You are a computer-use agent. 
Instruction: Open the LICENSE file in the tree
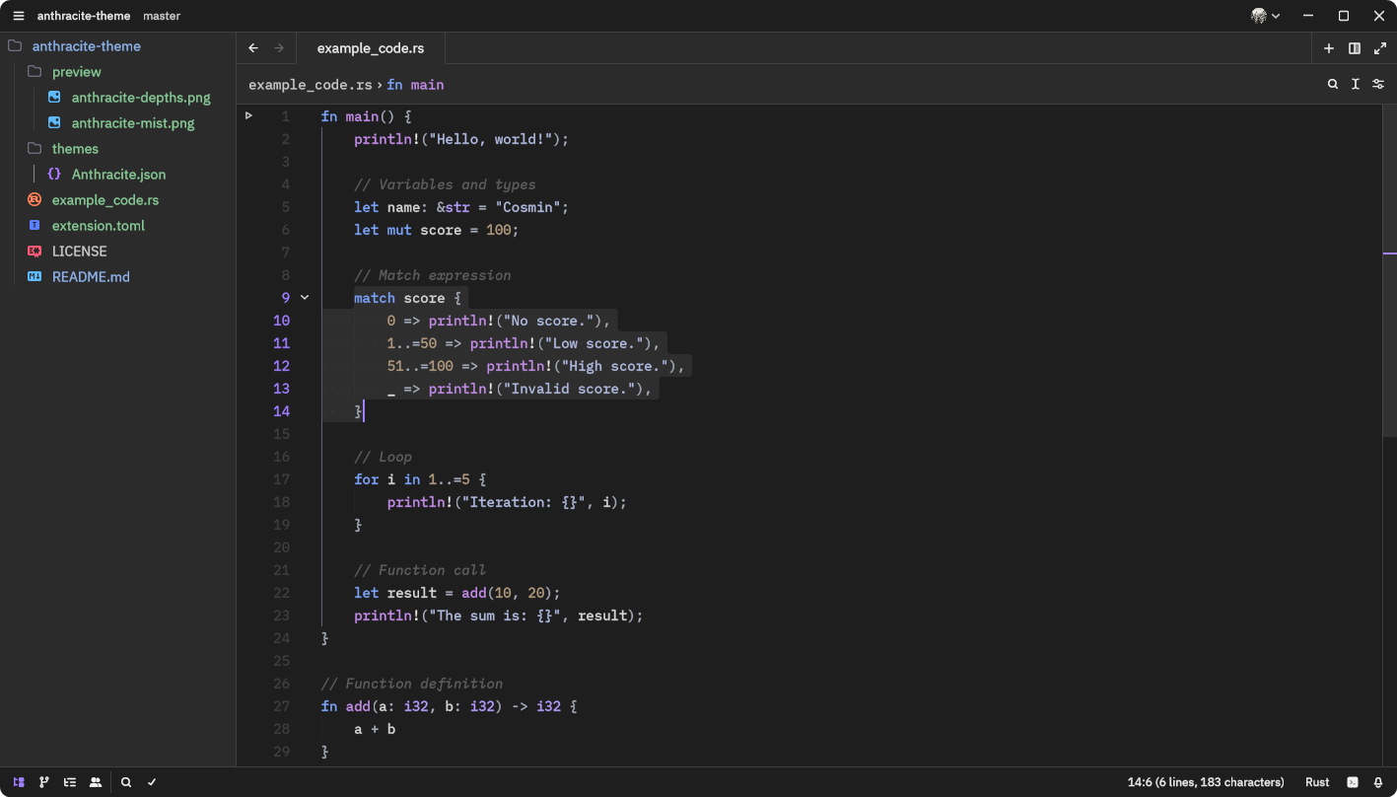pyautogui.click(x=80, y=252)
